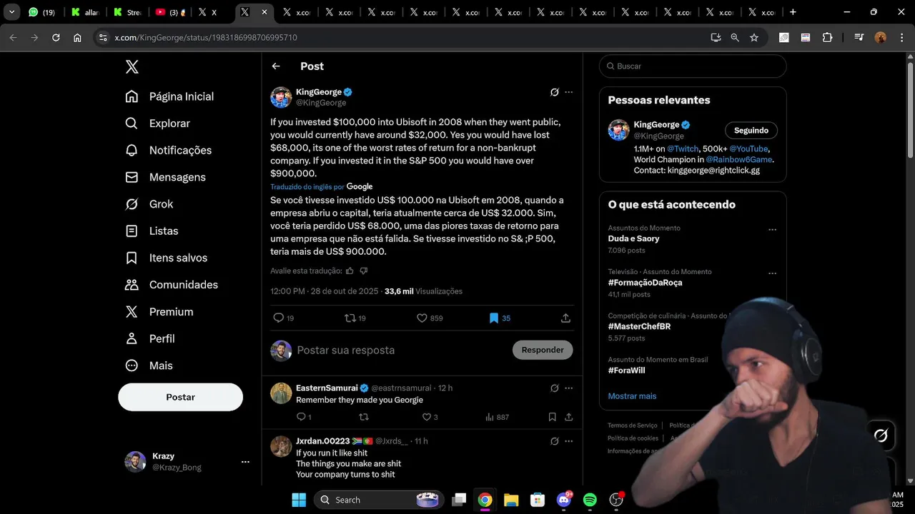Share the KingGeorge post
The height and width of the screenshot is (514, 915).
(565, 318)
